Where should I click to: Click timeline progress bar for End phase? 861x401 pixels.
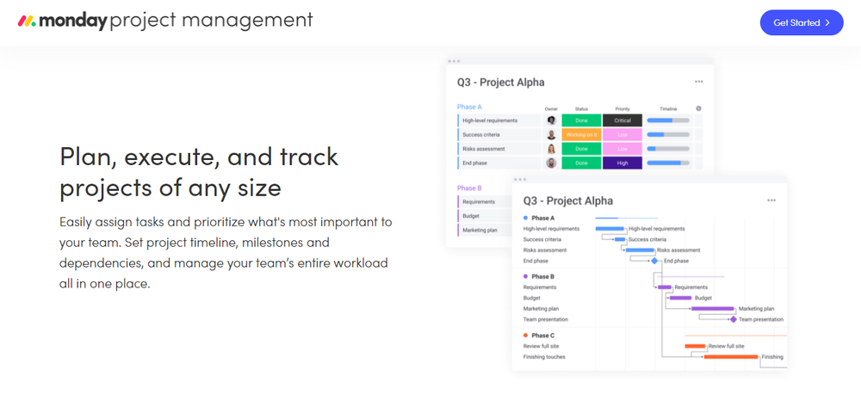pos(668,163)
